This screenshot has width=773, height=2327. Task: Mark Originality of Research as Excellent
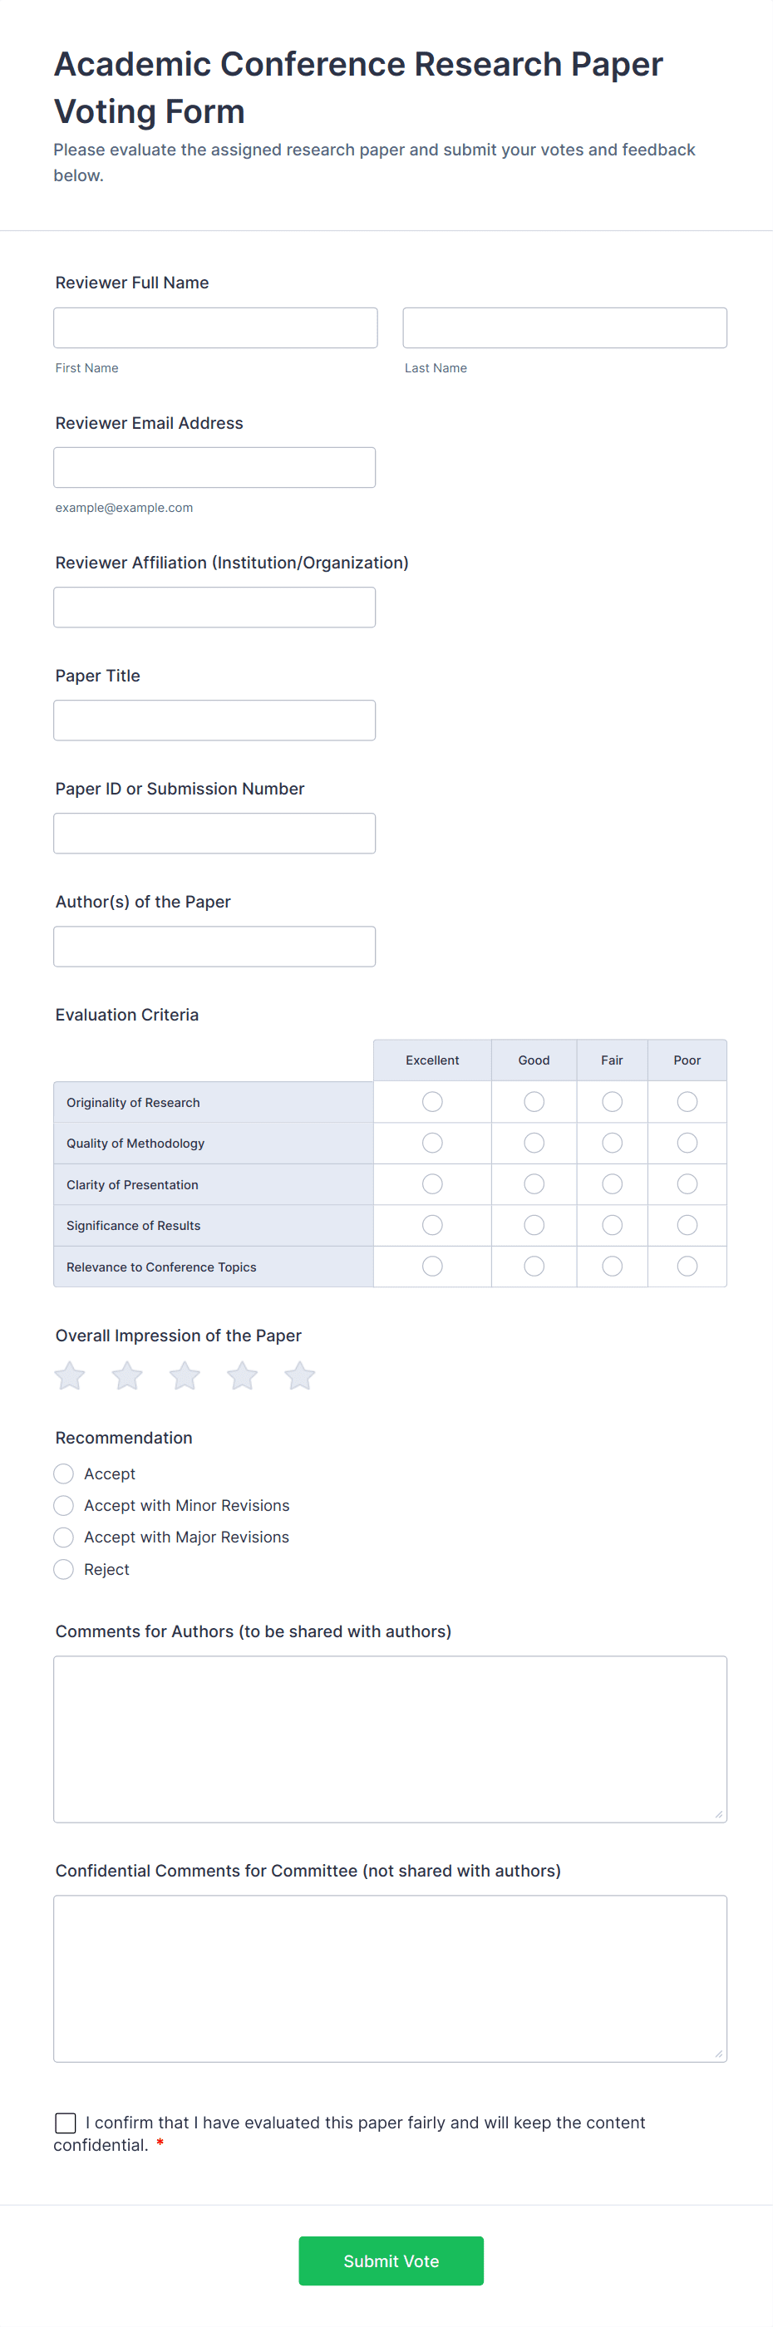(432, 1102)
